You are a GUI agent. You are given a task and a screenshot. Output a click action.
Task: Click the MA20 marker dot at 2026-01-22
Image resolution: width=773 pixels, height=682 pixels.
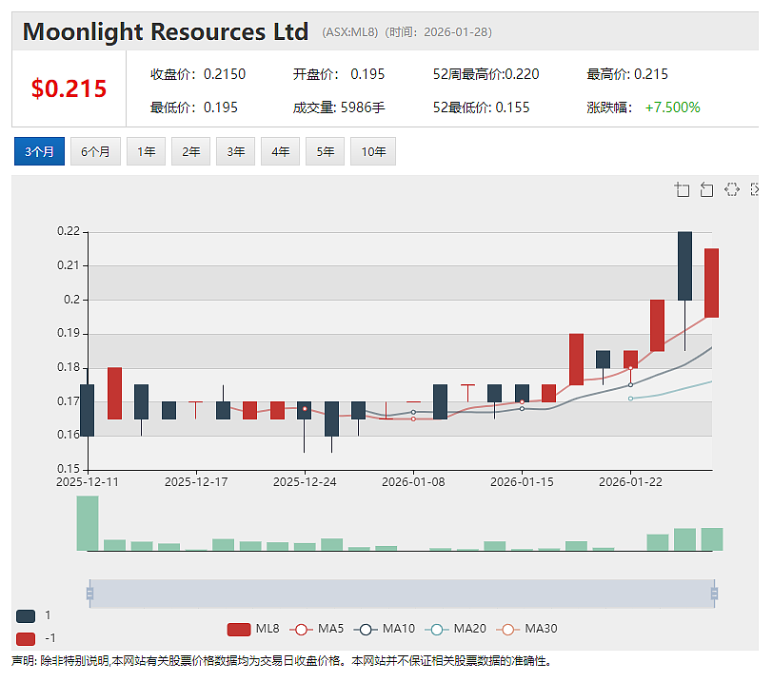pyautogui.click(x=630, y=399)
